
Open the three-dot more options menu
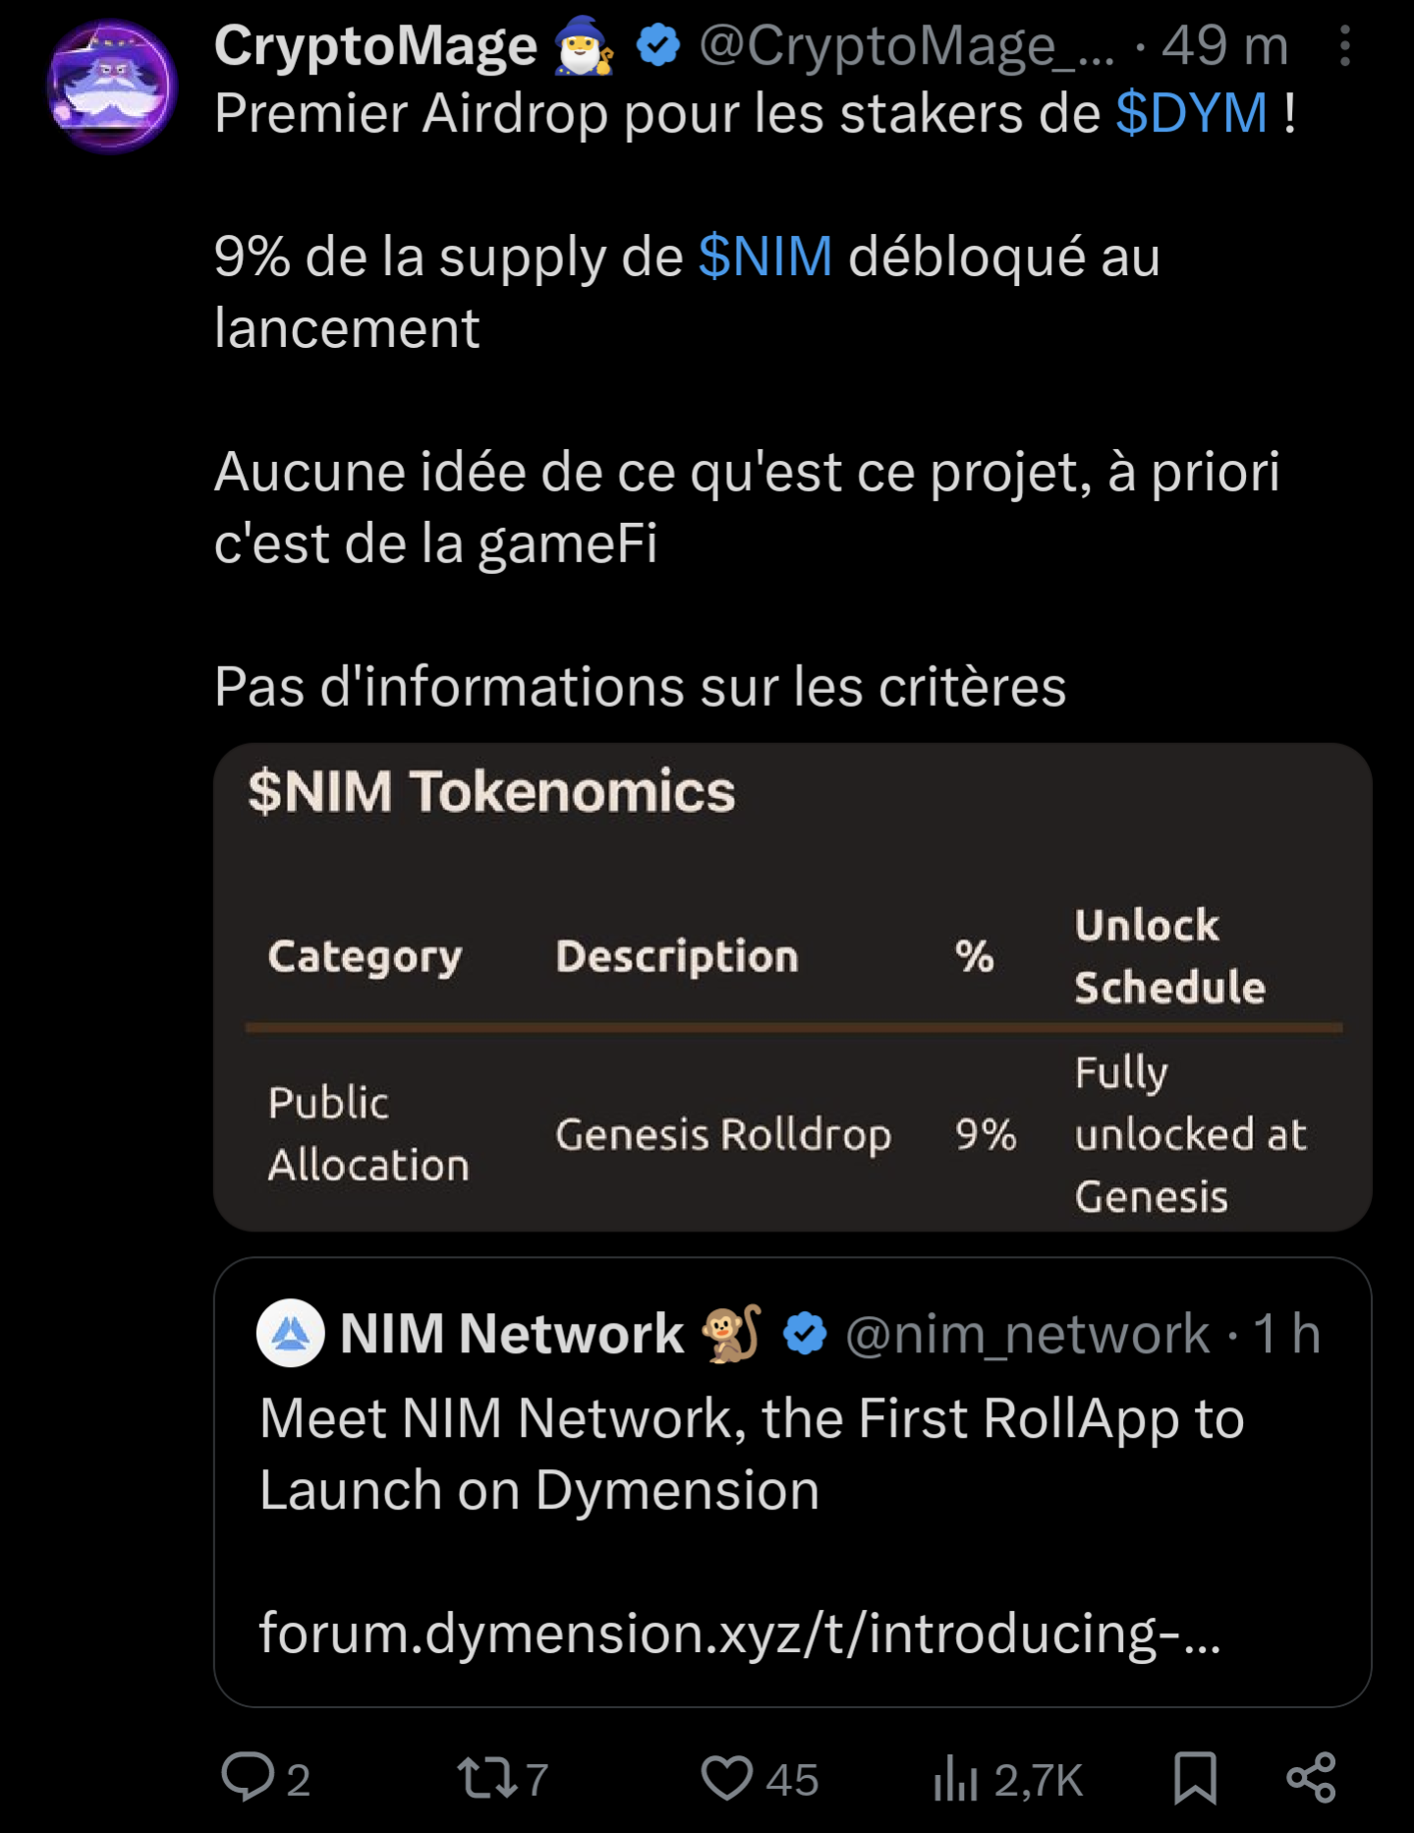[x=1344, y=46]
